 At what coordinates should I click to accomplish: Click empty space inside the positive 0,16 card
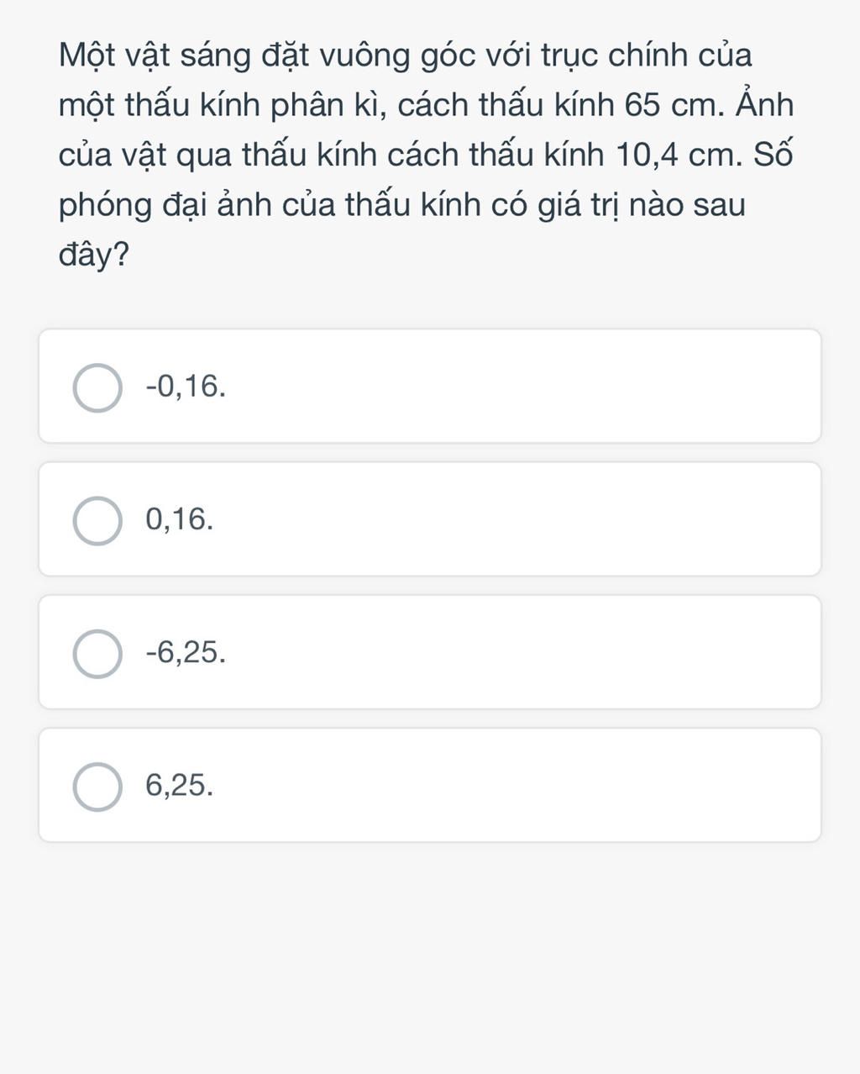(x=521, y=519)
